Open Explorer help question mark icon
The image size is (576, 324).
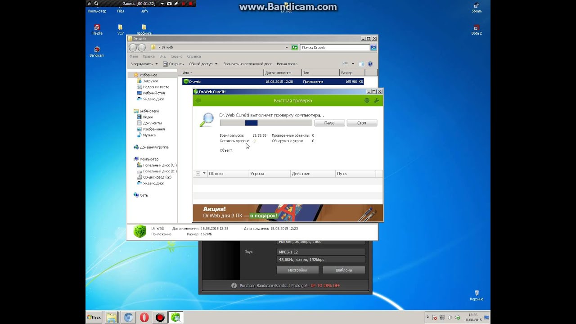[x=370, y=64]
